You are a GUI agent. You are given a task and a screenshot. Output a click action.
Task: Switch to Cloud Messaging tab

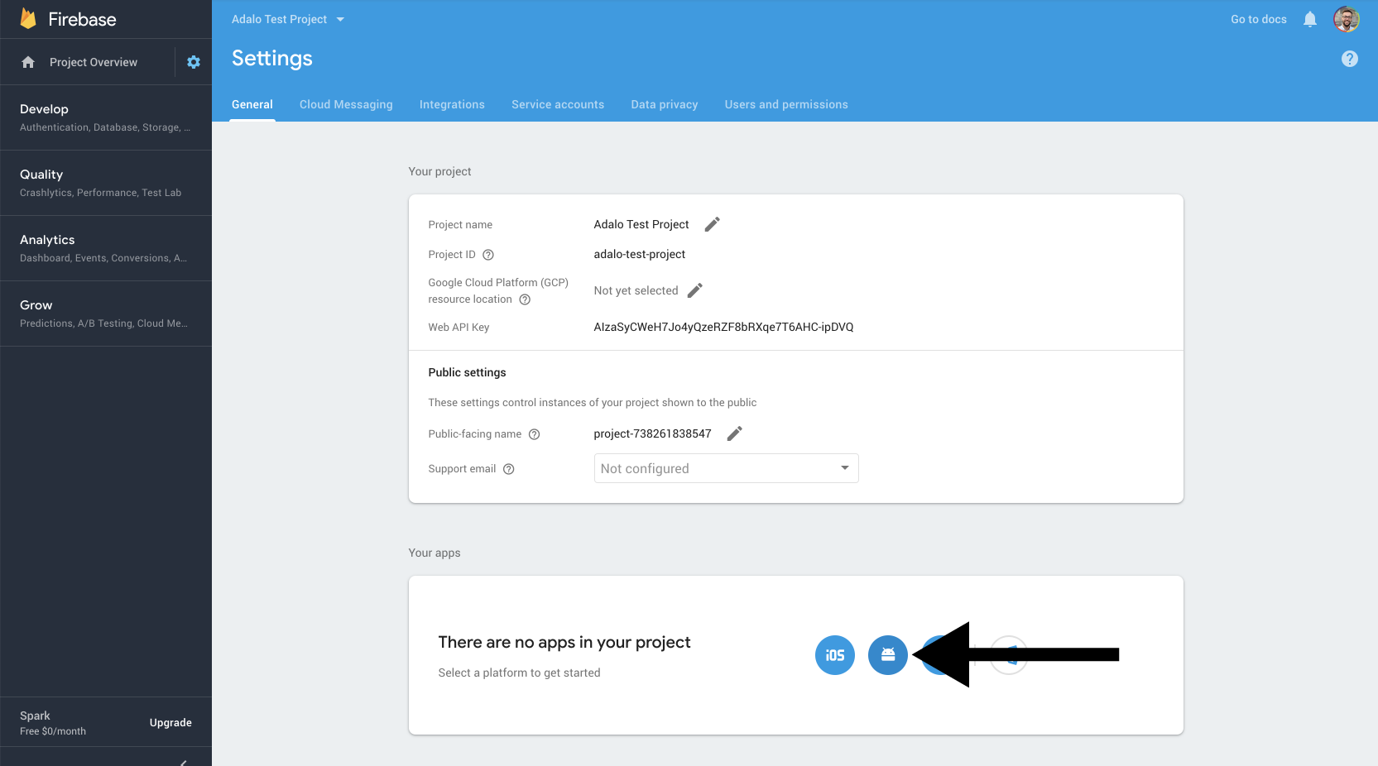[x=346, y=104]
